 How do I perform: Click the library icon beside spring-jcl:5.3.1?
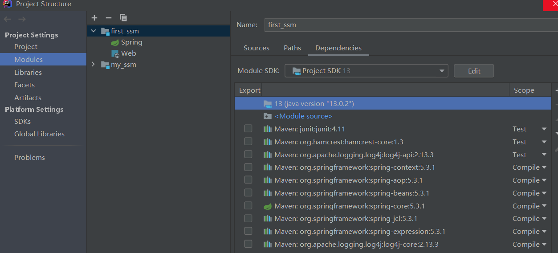tap(268, 219)
